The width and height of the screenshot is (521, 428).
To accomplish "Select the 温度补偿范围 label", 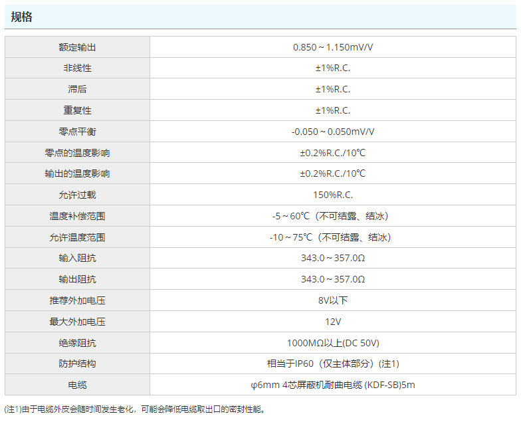I will click(x=77, y=216).
